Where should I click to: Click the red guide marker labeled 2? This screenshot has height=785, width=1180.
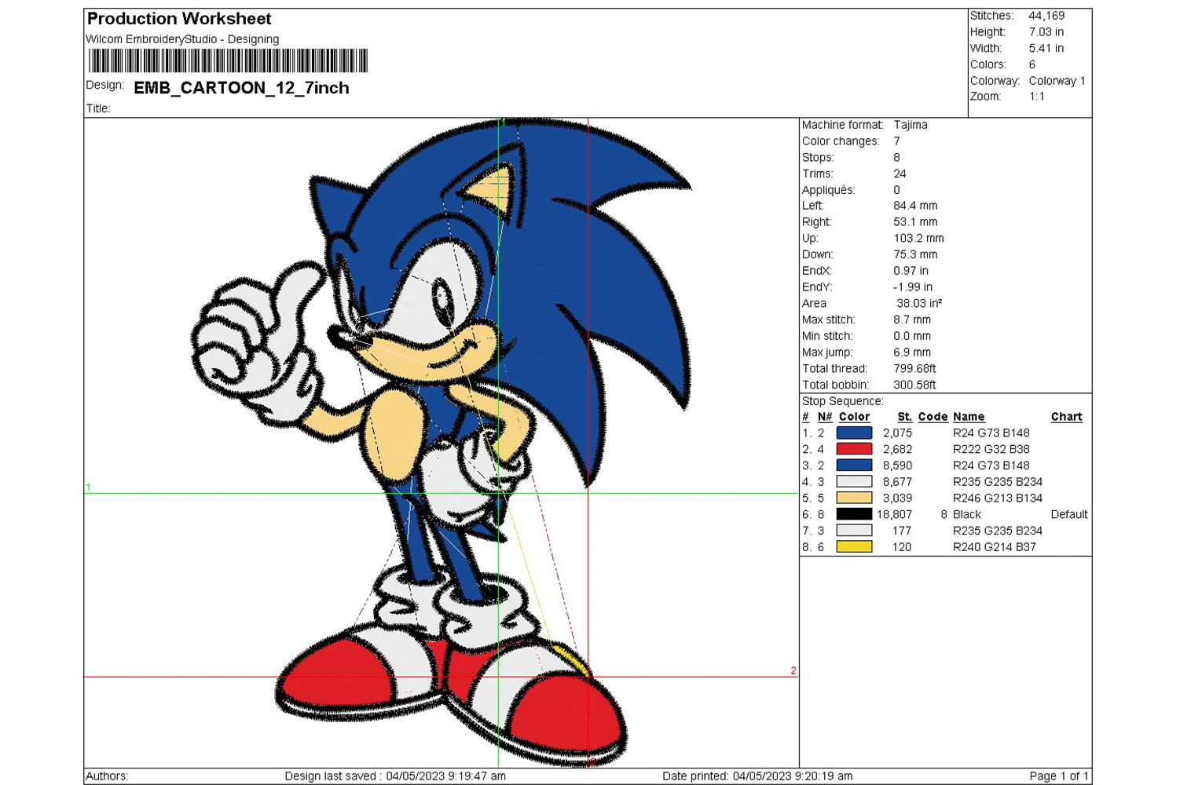[793, 670]
